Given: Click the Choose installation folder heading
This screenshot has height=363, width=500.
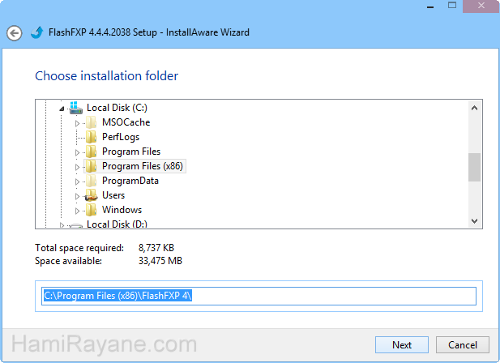Looking at the screenshot, I should tap(106, 76).
